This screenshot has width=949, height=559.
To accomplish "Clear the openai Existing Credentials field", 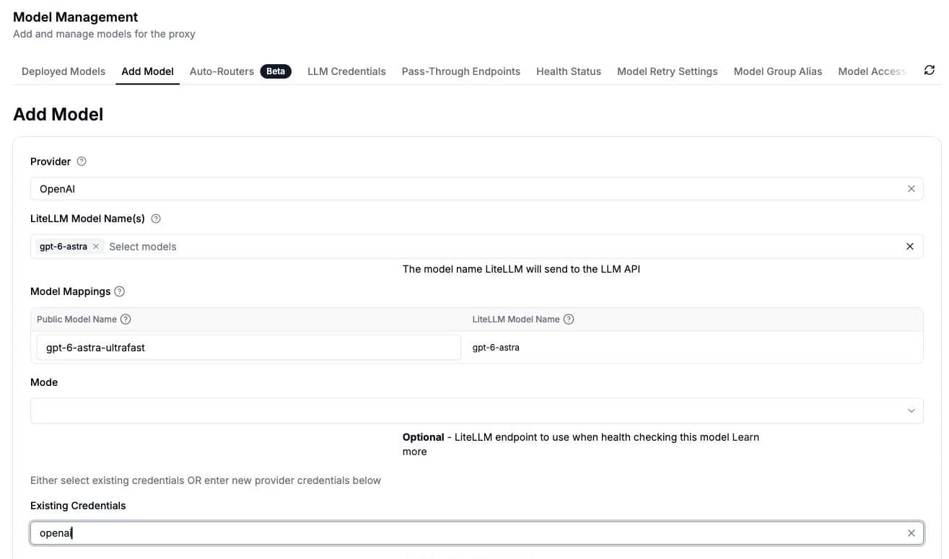I will [911, 533].
